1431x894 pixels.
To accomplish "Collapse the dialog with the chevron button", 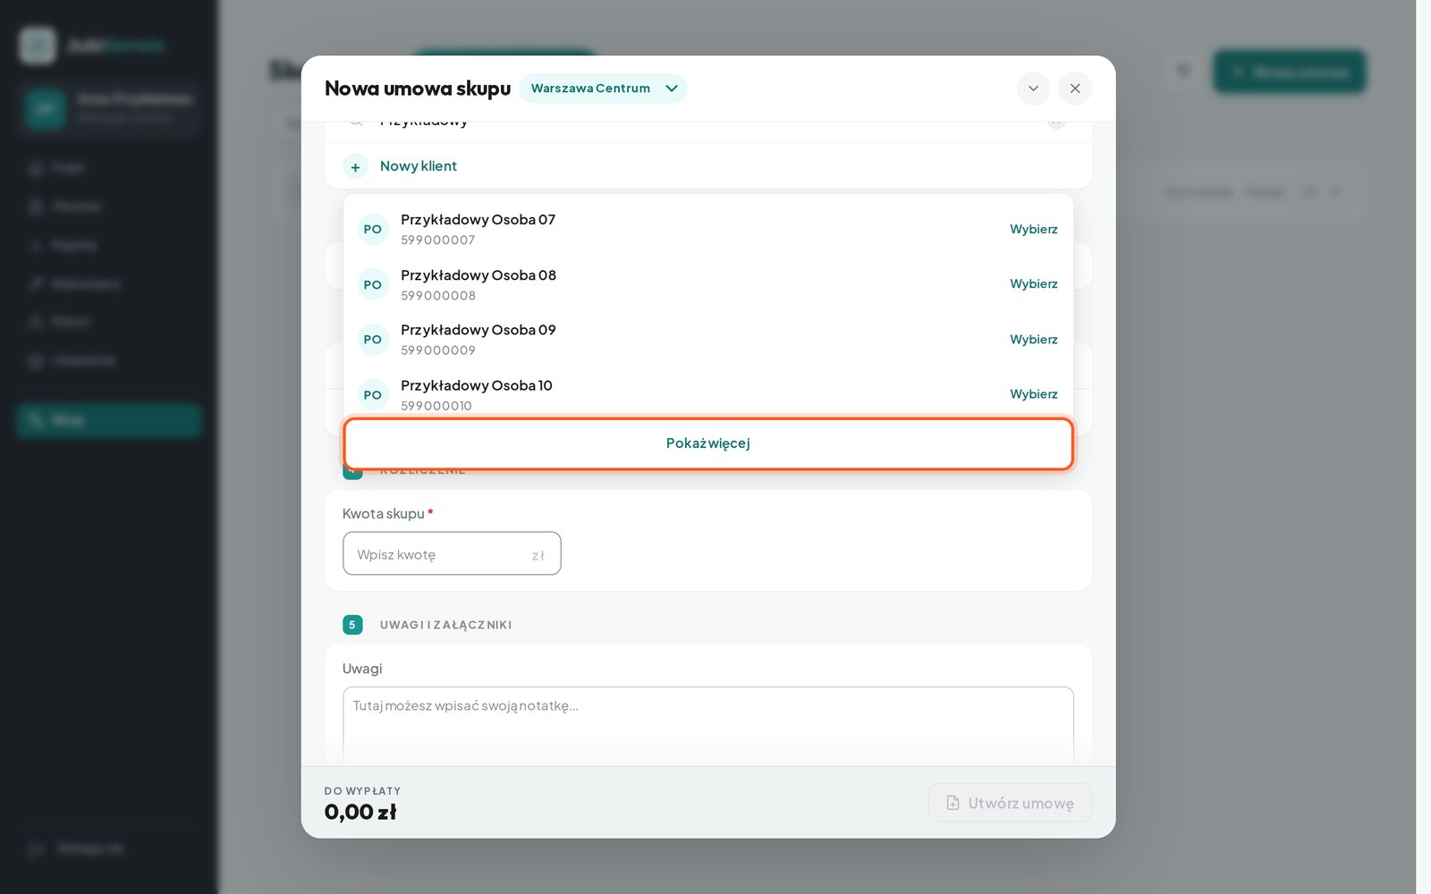I will (1033, 89).
